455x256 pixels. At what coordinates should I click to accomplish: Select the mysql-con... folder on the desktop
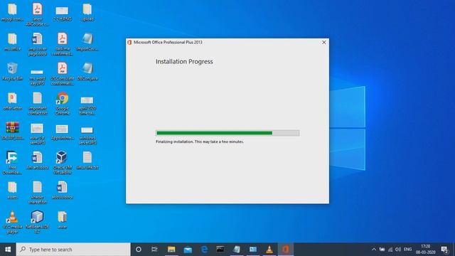point(12,13)
